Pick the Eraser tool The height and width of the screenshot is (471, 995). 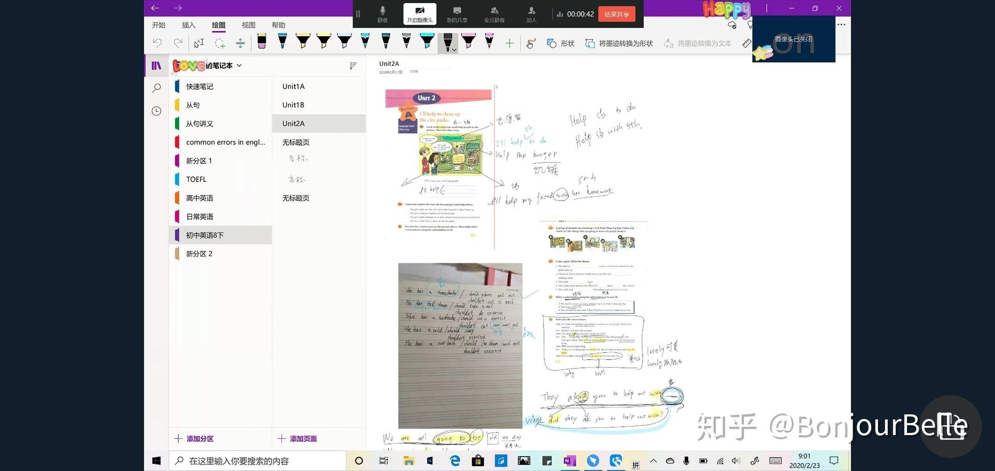tap(262, 42)
